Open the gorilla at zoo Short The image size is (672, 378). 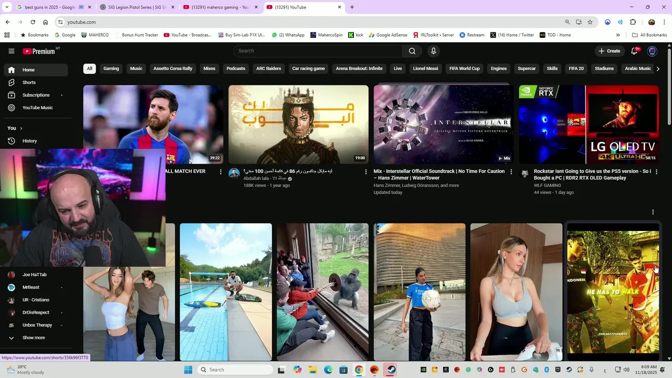323,292
